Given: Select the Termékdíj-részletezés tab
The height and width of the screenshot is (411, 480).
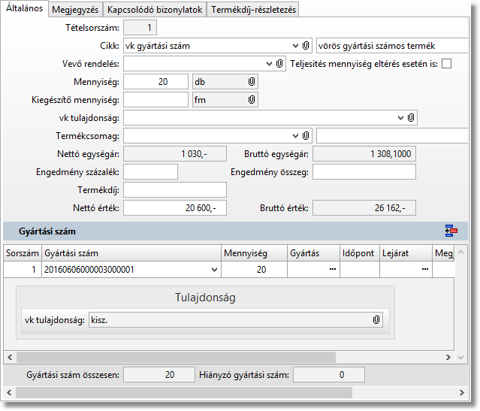Looking at the screenshot, I should [x=254, y=10].
